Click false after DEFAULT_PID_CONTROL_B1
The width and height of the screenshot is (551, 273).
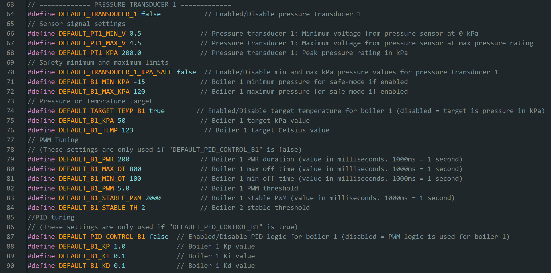159,237
